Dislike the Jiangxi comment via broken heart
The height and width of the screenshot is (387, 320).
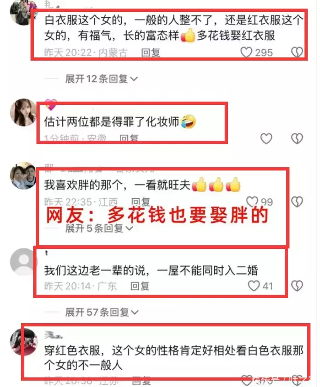tap(297, 201)
